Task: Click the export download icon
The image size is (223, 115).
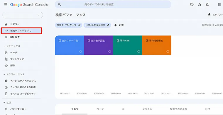Action: (209, 15)
